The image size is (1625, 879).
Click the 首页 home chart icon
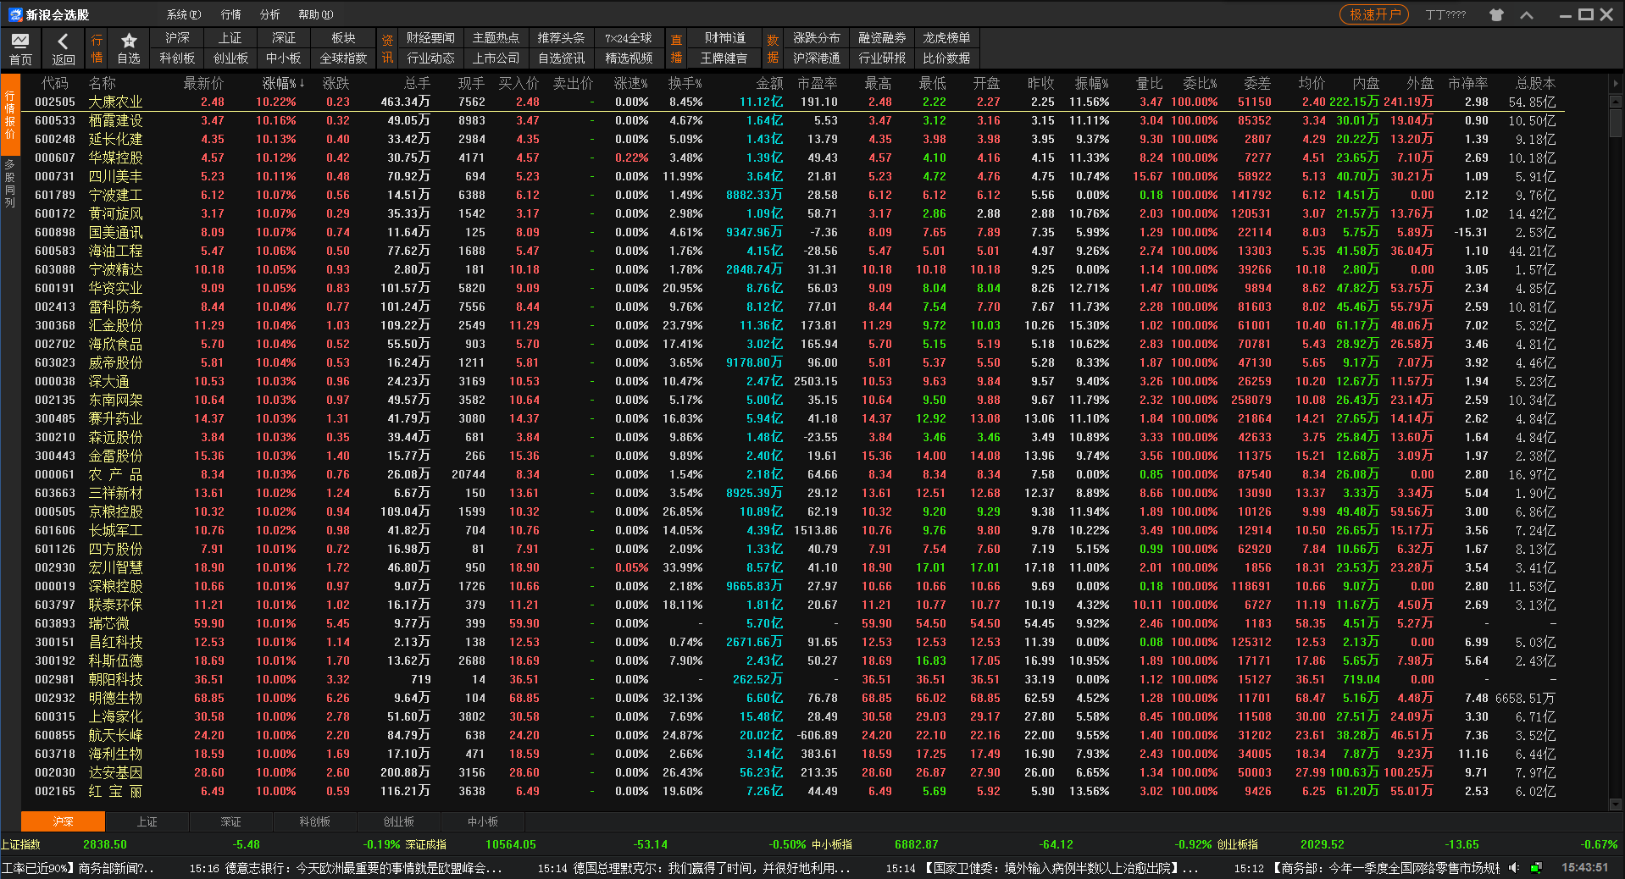[20, 41]
